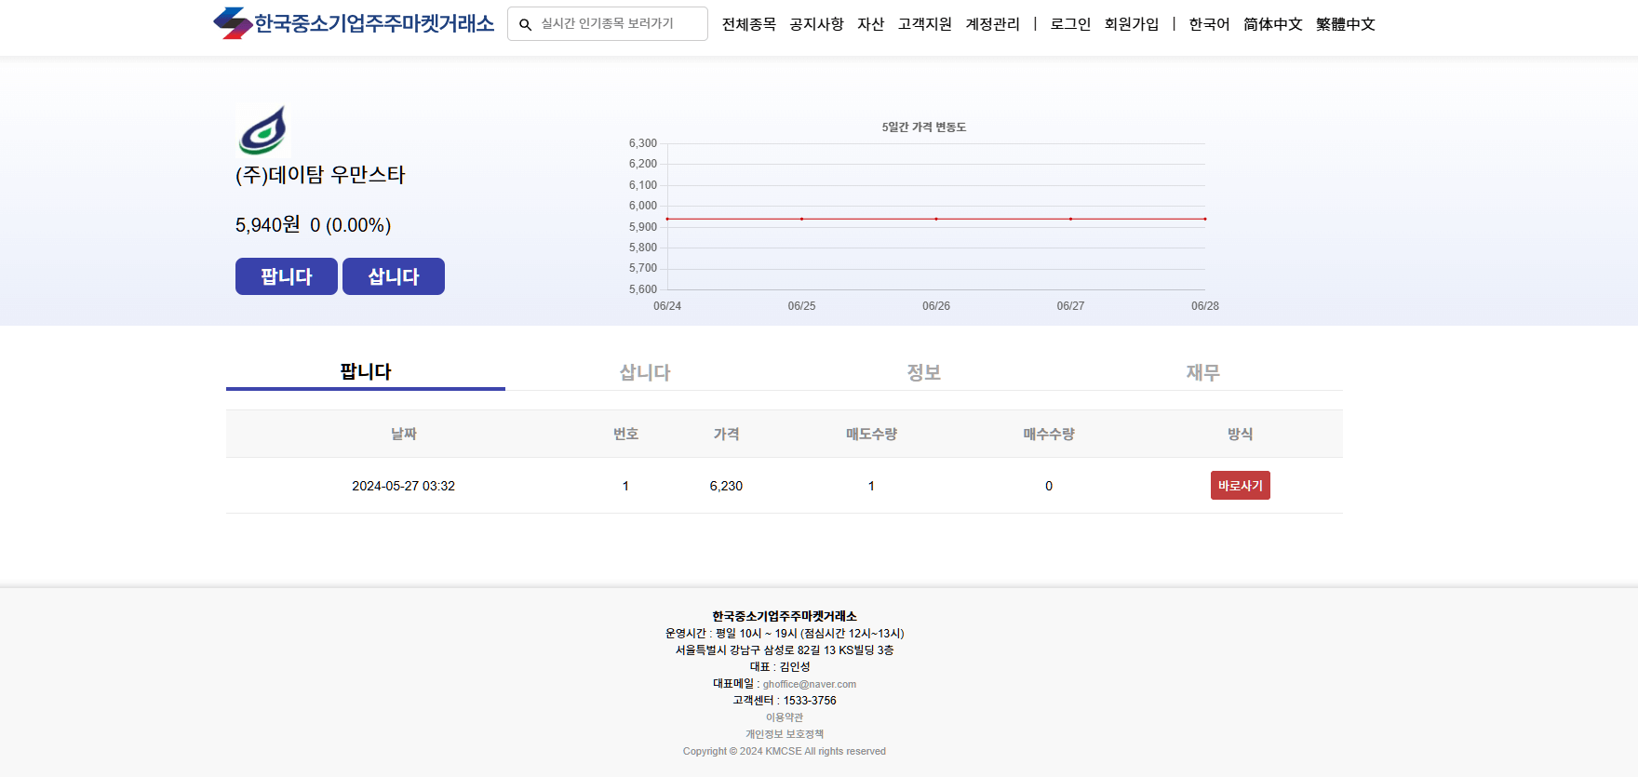Switch to the 정보 tab

coord(924,372)
